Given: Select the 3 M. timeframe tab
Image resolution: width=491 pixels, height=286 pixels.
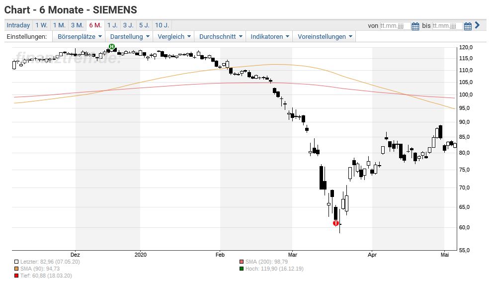Looking at the screenshot, I should (77, 25).
